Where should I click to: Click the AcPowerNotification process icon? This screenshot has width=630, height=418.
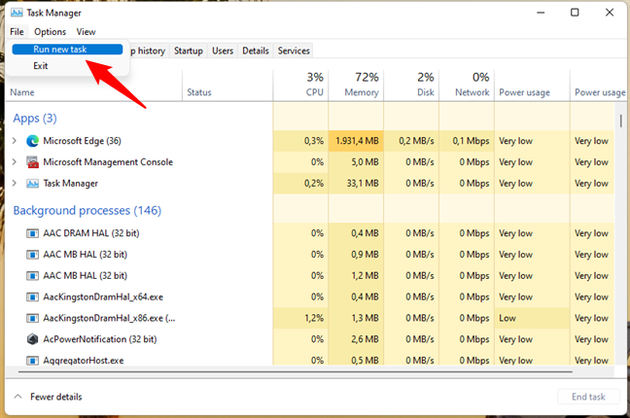tap(32, 339)
